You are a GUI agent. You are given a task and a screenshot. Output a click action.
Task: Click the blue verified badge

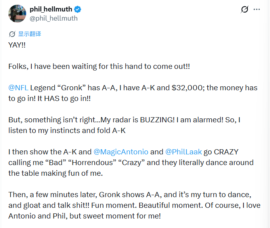[x=79, y=9]
